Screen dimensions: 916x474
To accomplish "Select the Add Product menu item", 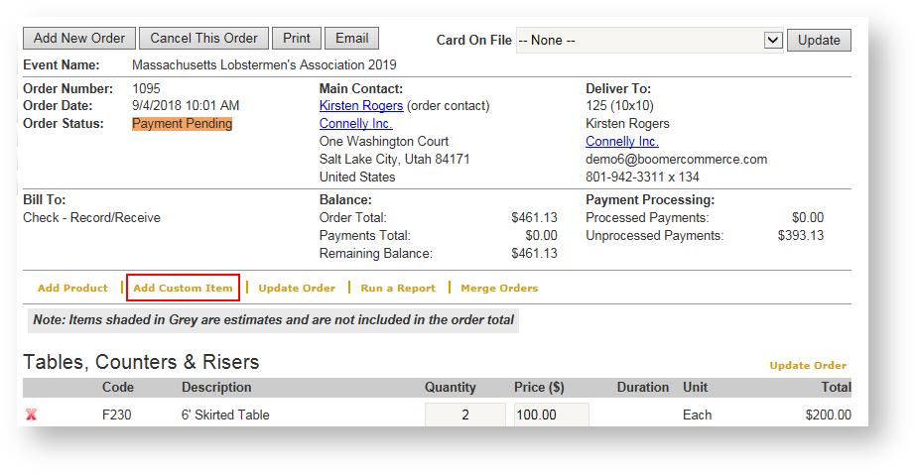I will pyautogui.click(x=72, y=289).
